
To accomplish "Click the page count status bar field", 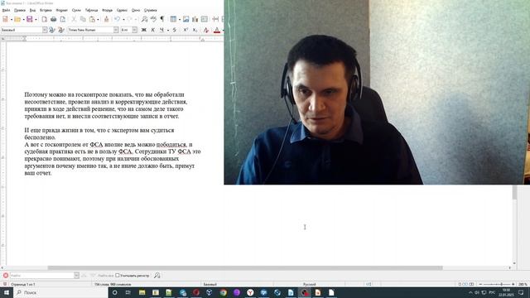I will point(23,285).
